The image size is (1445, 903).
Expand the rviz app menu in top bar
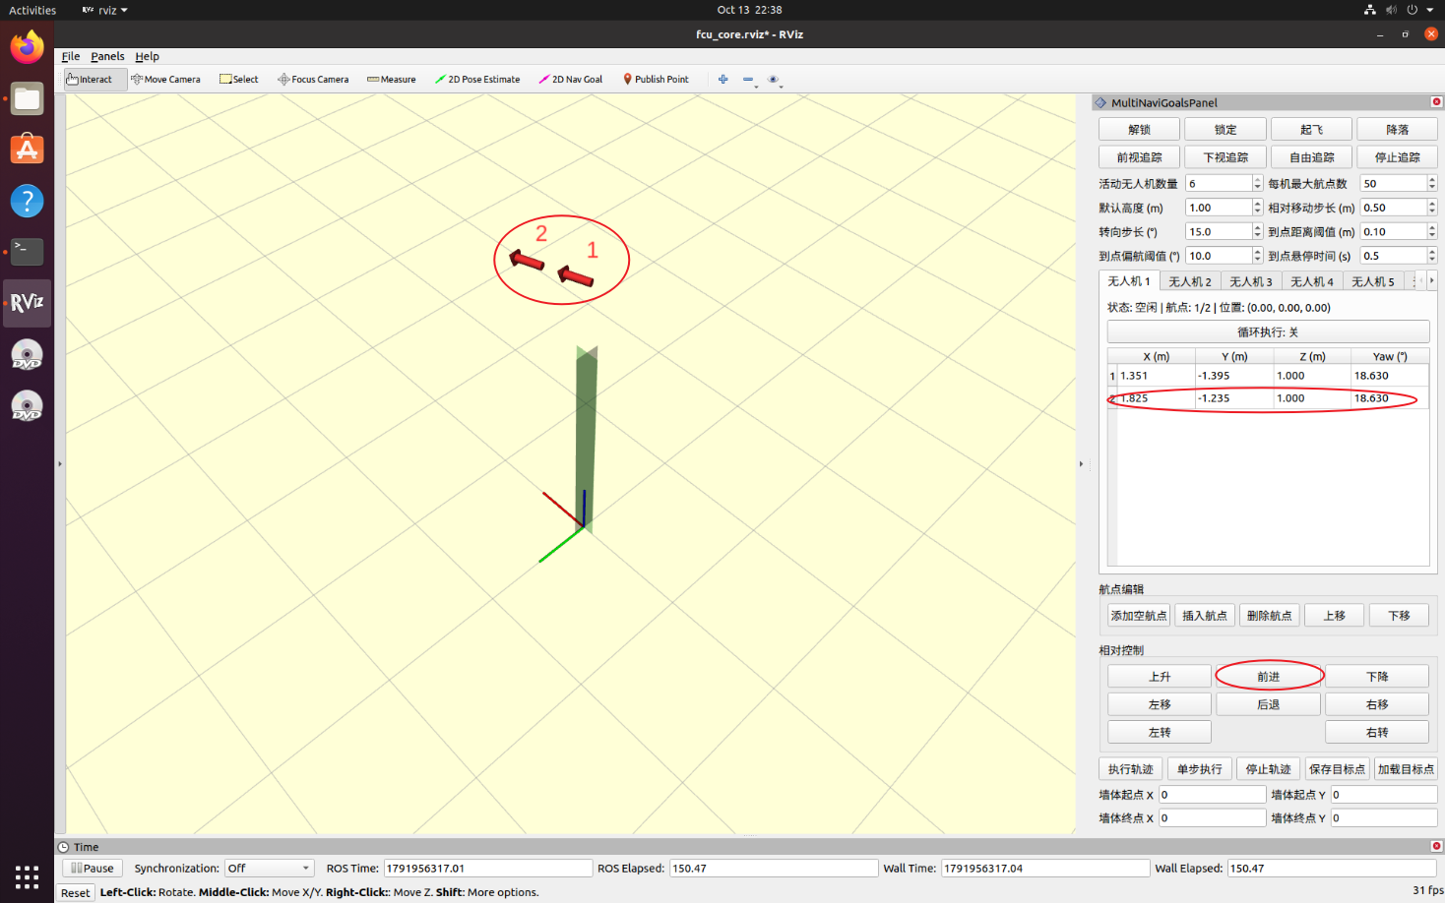(x=105, y=10)
